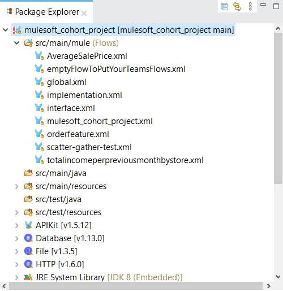The width and height of the screenshot is (283, 291).
Task: Toggle Link with Editor icon
Action: point(237,7)
